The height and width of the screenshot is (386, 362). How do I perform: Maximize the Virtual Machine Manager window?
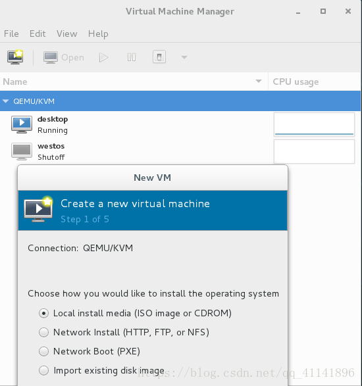pos(323,11)
